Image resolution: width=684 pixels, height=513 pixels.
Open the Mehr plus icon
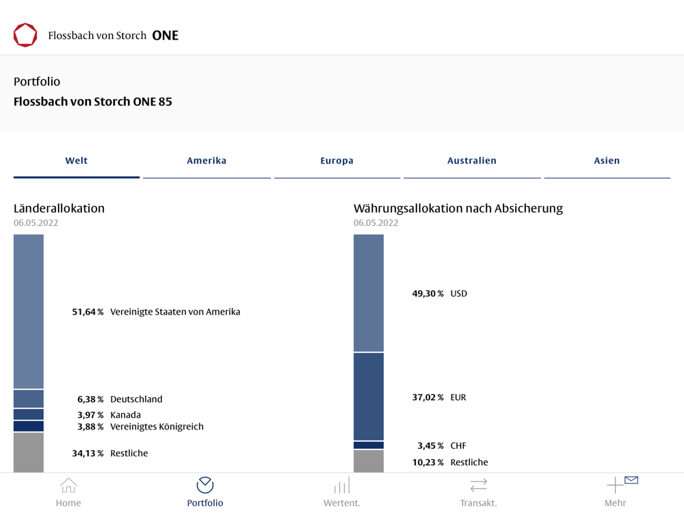click(x=615, y=485)
